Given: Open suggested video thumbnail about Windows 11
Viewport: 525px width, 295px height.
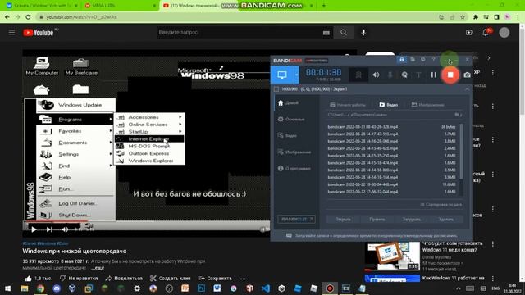Looking at the screenshot, I should (392, 256).
